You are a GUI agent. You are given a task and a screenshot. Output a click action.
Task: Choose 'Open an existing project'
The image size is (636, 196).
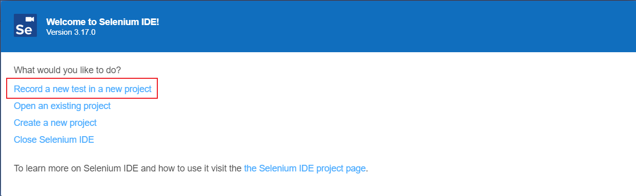point(62,106)
